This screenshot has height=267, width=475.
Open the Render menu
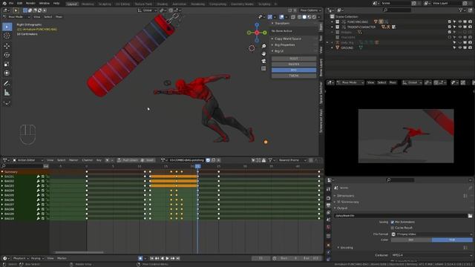[30, 3]
